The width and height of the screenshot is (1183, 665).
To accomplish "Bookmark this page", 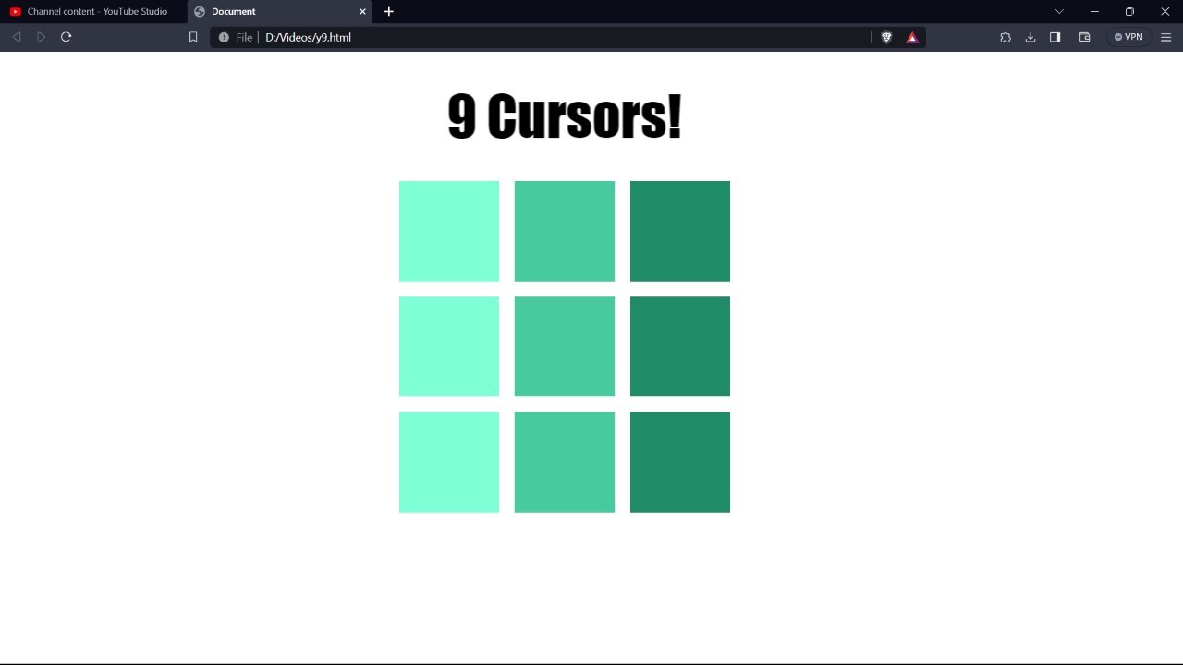I will tap(193, 37).
